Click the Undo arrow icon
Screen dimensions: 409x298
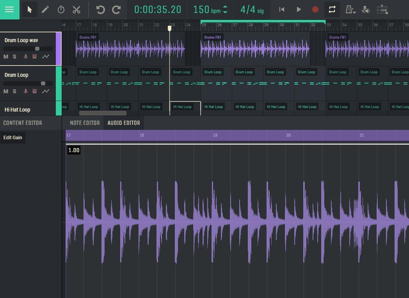(100, 9)
